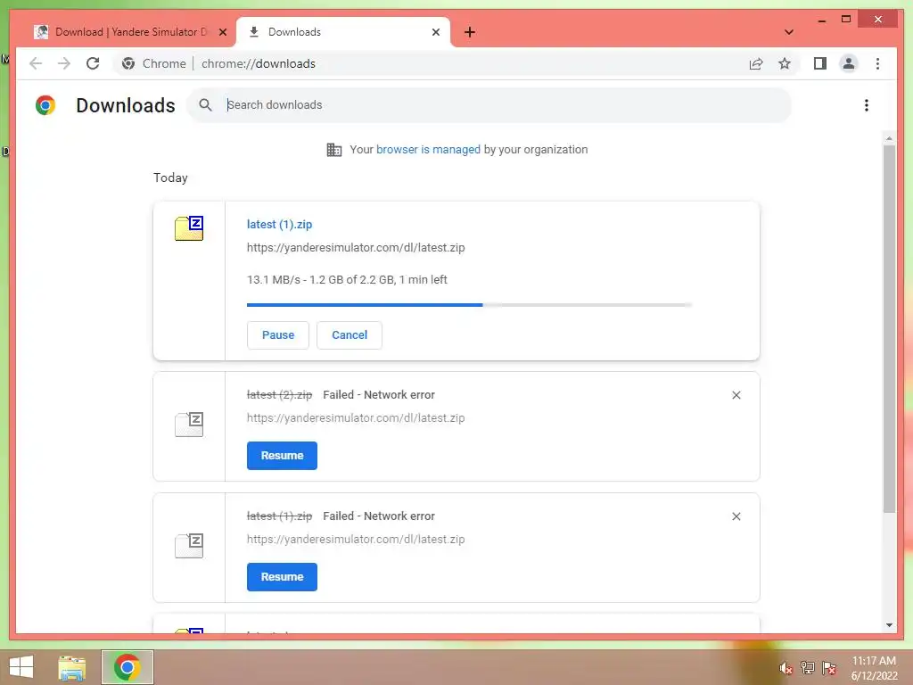Click the Chrome site info icon in address bar
Screen dimensions: 913x685
coord(128,63)
